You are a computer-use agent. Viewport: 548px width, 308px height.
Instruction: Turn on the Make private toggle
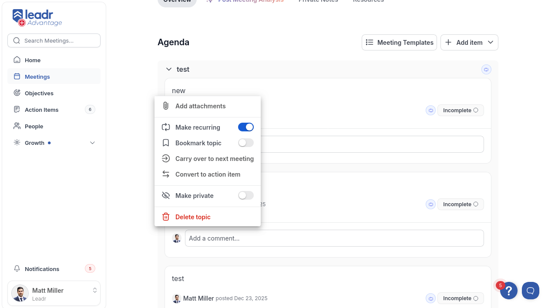coord(245,196)
